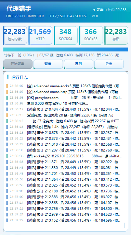
Task: Click the 导出 button
Action: point(109,64)
